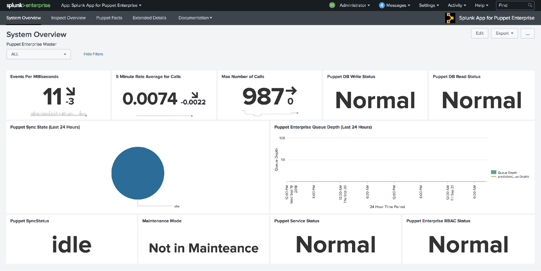Click the search magnifier in Find box
The image size is (541, 271).
(x=530, y=5)
